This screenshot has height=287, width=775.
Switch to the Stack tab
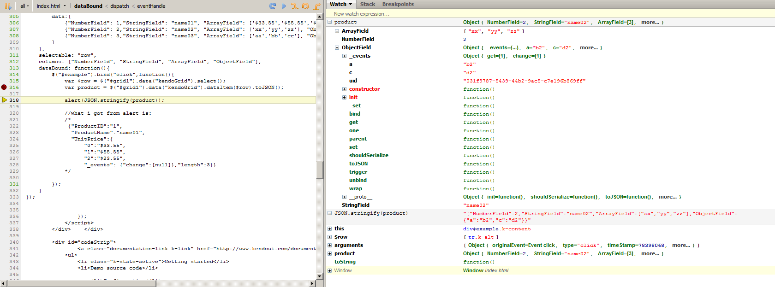367,4
